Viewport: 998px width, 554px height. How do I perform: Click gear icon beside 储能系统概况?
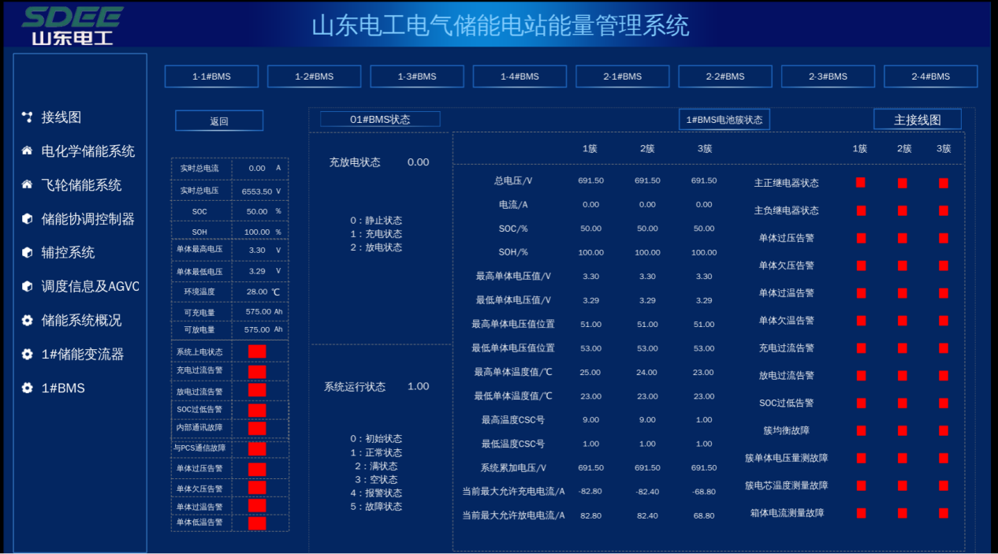(27, 321)
